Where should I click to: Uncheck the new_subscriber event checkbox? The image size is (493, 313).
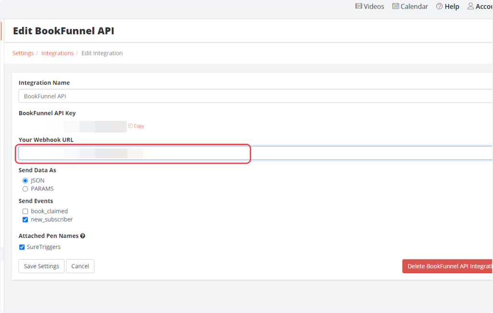26,220
